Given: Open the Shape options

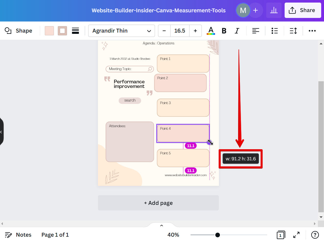Looking at the screenshot, I should (19, 31).
